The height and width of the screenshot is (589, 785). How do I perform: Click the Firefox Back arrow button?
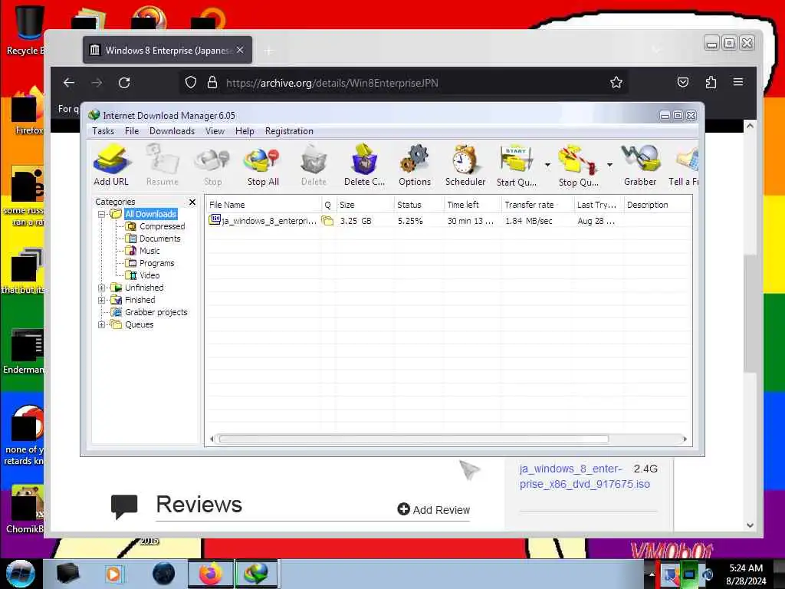tap(69, 83)
